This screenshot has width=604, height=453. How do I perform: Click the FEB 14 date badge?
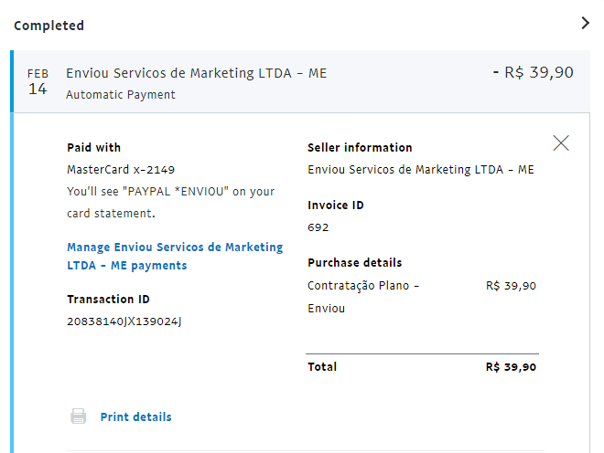(x=38, y=81)
